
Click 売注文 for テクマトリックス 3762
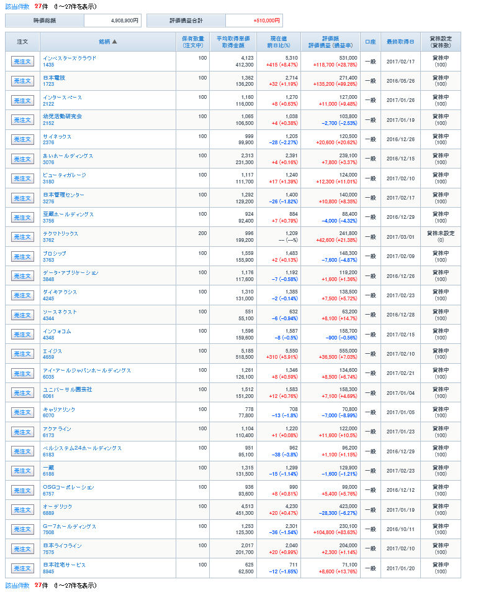coord(22,237)
